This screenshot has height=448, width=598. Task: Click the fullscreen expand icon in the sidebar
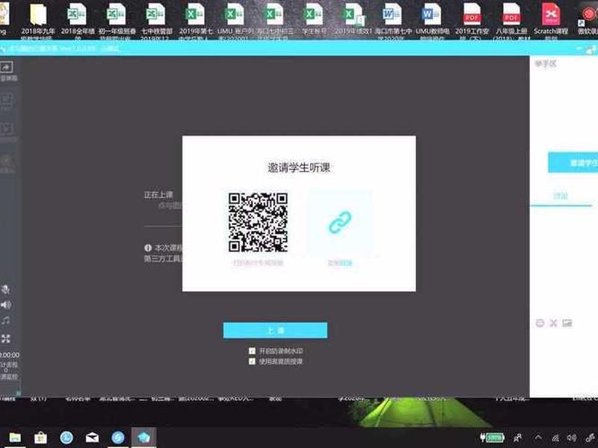[6, 338]
